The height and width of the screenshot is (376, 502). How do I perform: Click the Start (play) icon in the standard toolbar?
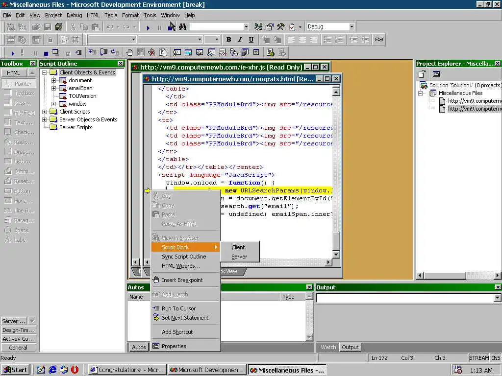coord(148,27)
